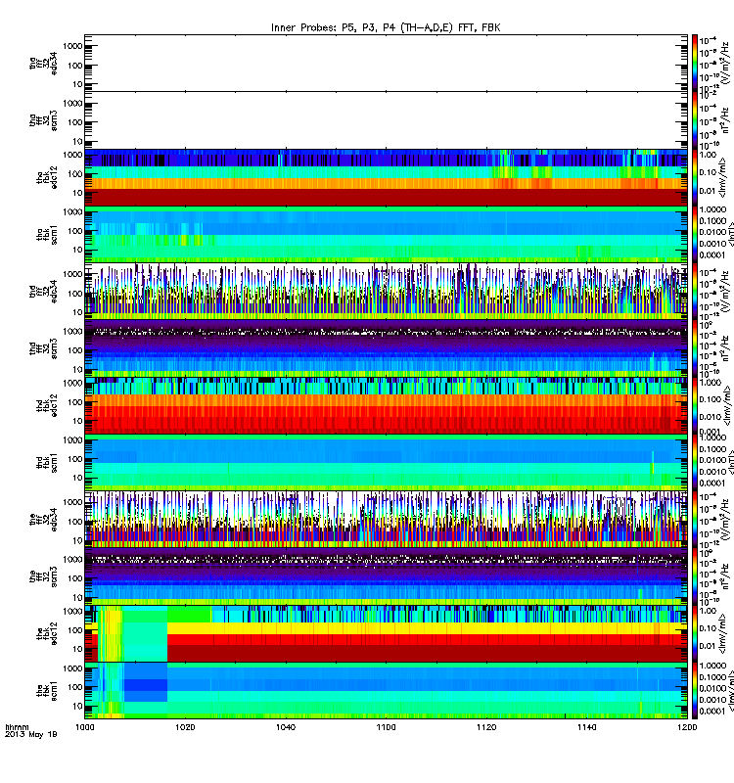Image resolution: width=734 pixels, height=783 pixels.
Task: Click the '1100' time label on the x-axis
Action: 386,727
